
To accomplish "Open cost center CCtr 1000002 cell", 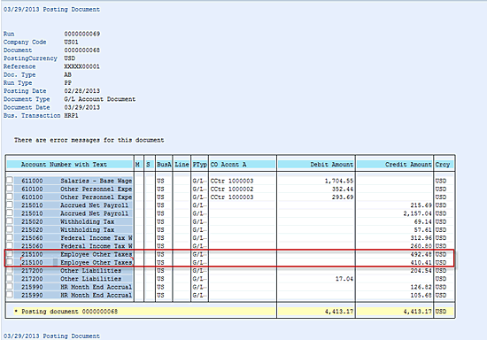I will click(232, 189).
